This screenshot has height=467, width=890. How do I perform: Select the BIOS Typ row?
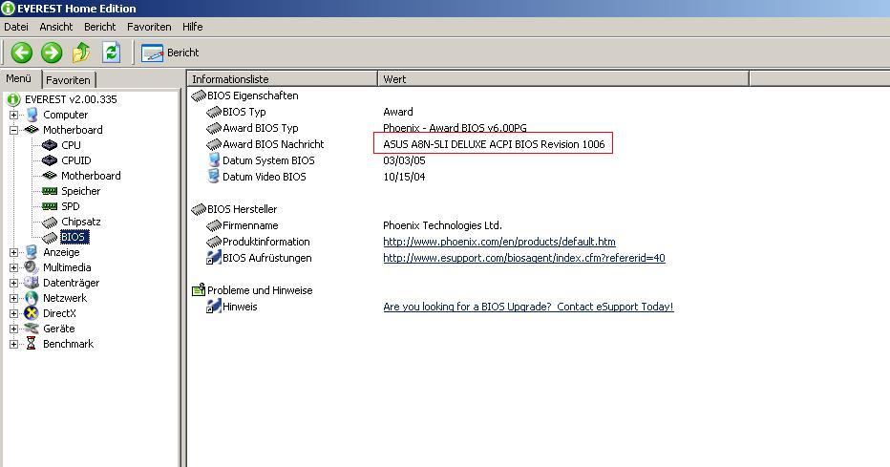pos(244,112)
